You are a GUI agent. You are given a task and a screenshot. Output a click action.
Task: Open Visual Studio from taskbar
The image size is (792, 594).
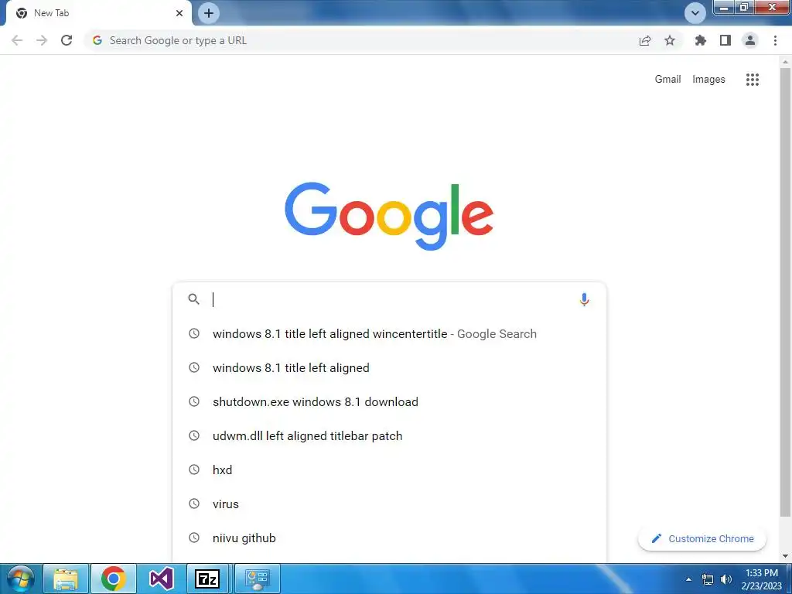point(161,579)
